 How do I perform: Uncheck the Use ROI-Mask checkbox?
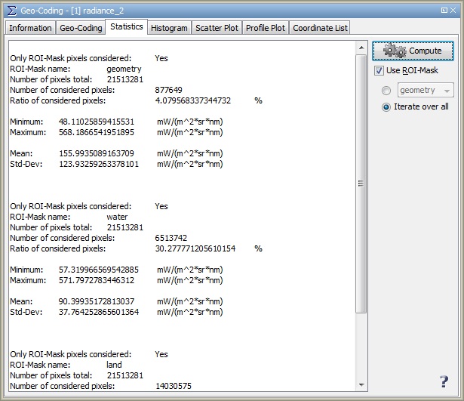coord(379,71)
